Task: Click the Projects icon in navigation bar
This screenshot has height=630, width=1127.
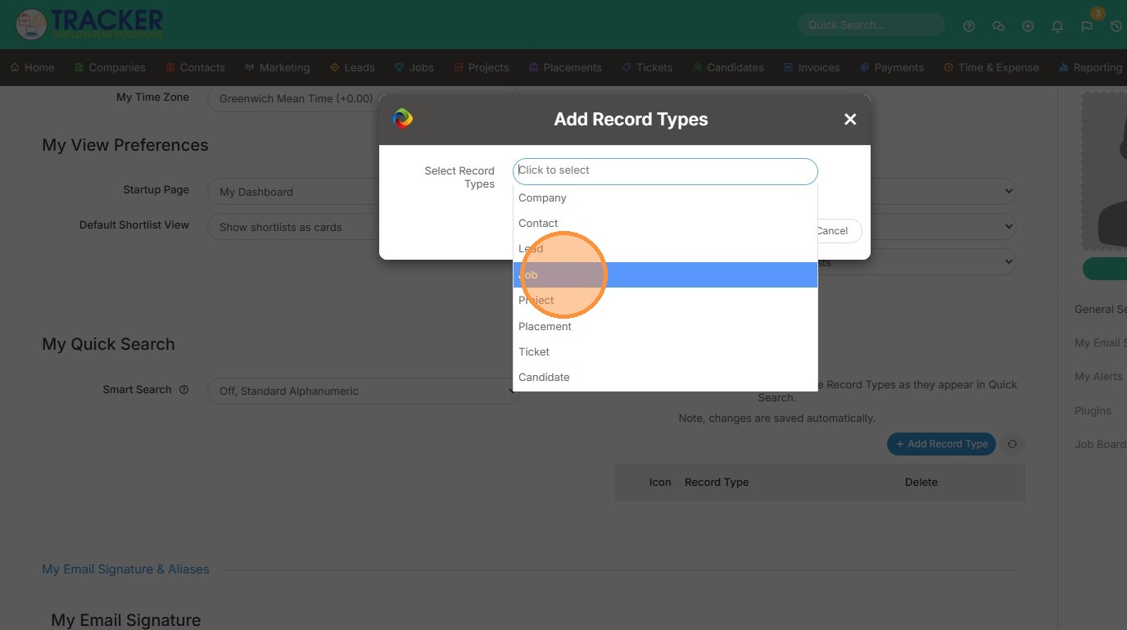Action: point(459,67)
